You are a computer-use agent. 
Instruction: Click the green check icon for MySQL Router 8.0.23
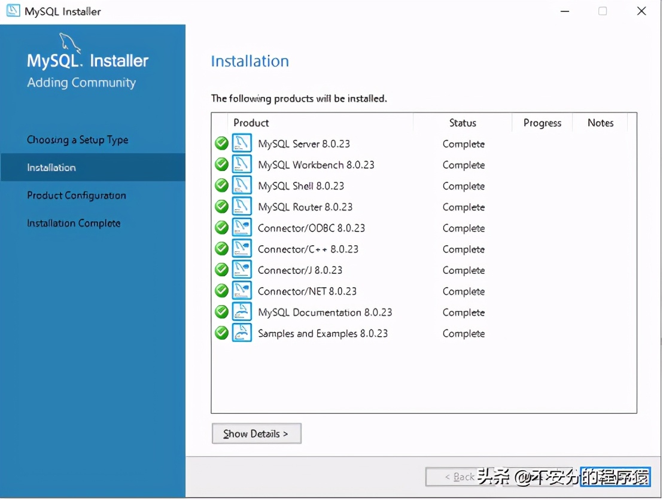221,207
